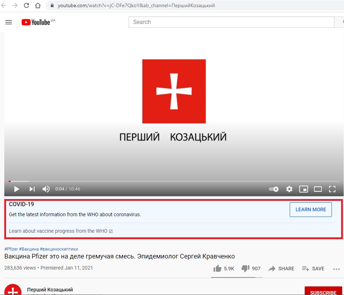Save the video to a playlist
The width and height of the screenshot is (344, 295).
[313, 269]
